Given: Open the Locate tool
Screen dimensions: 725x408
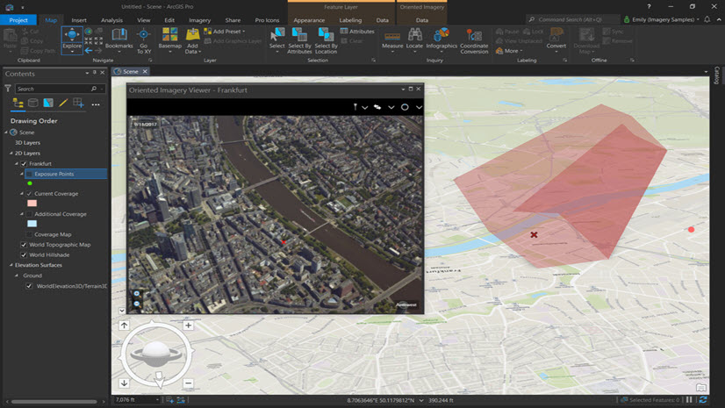Looking at the screenshot, I should (x=414, y=35).
